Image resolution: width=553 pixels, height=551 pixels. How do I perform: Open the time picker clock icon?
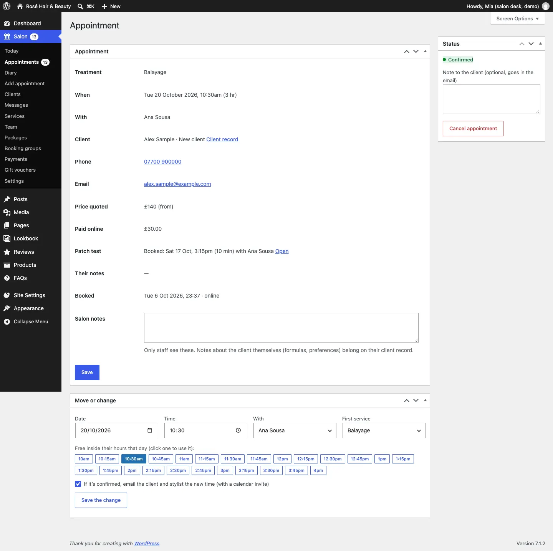[x=238, y=430]
